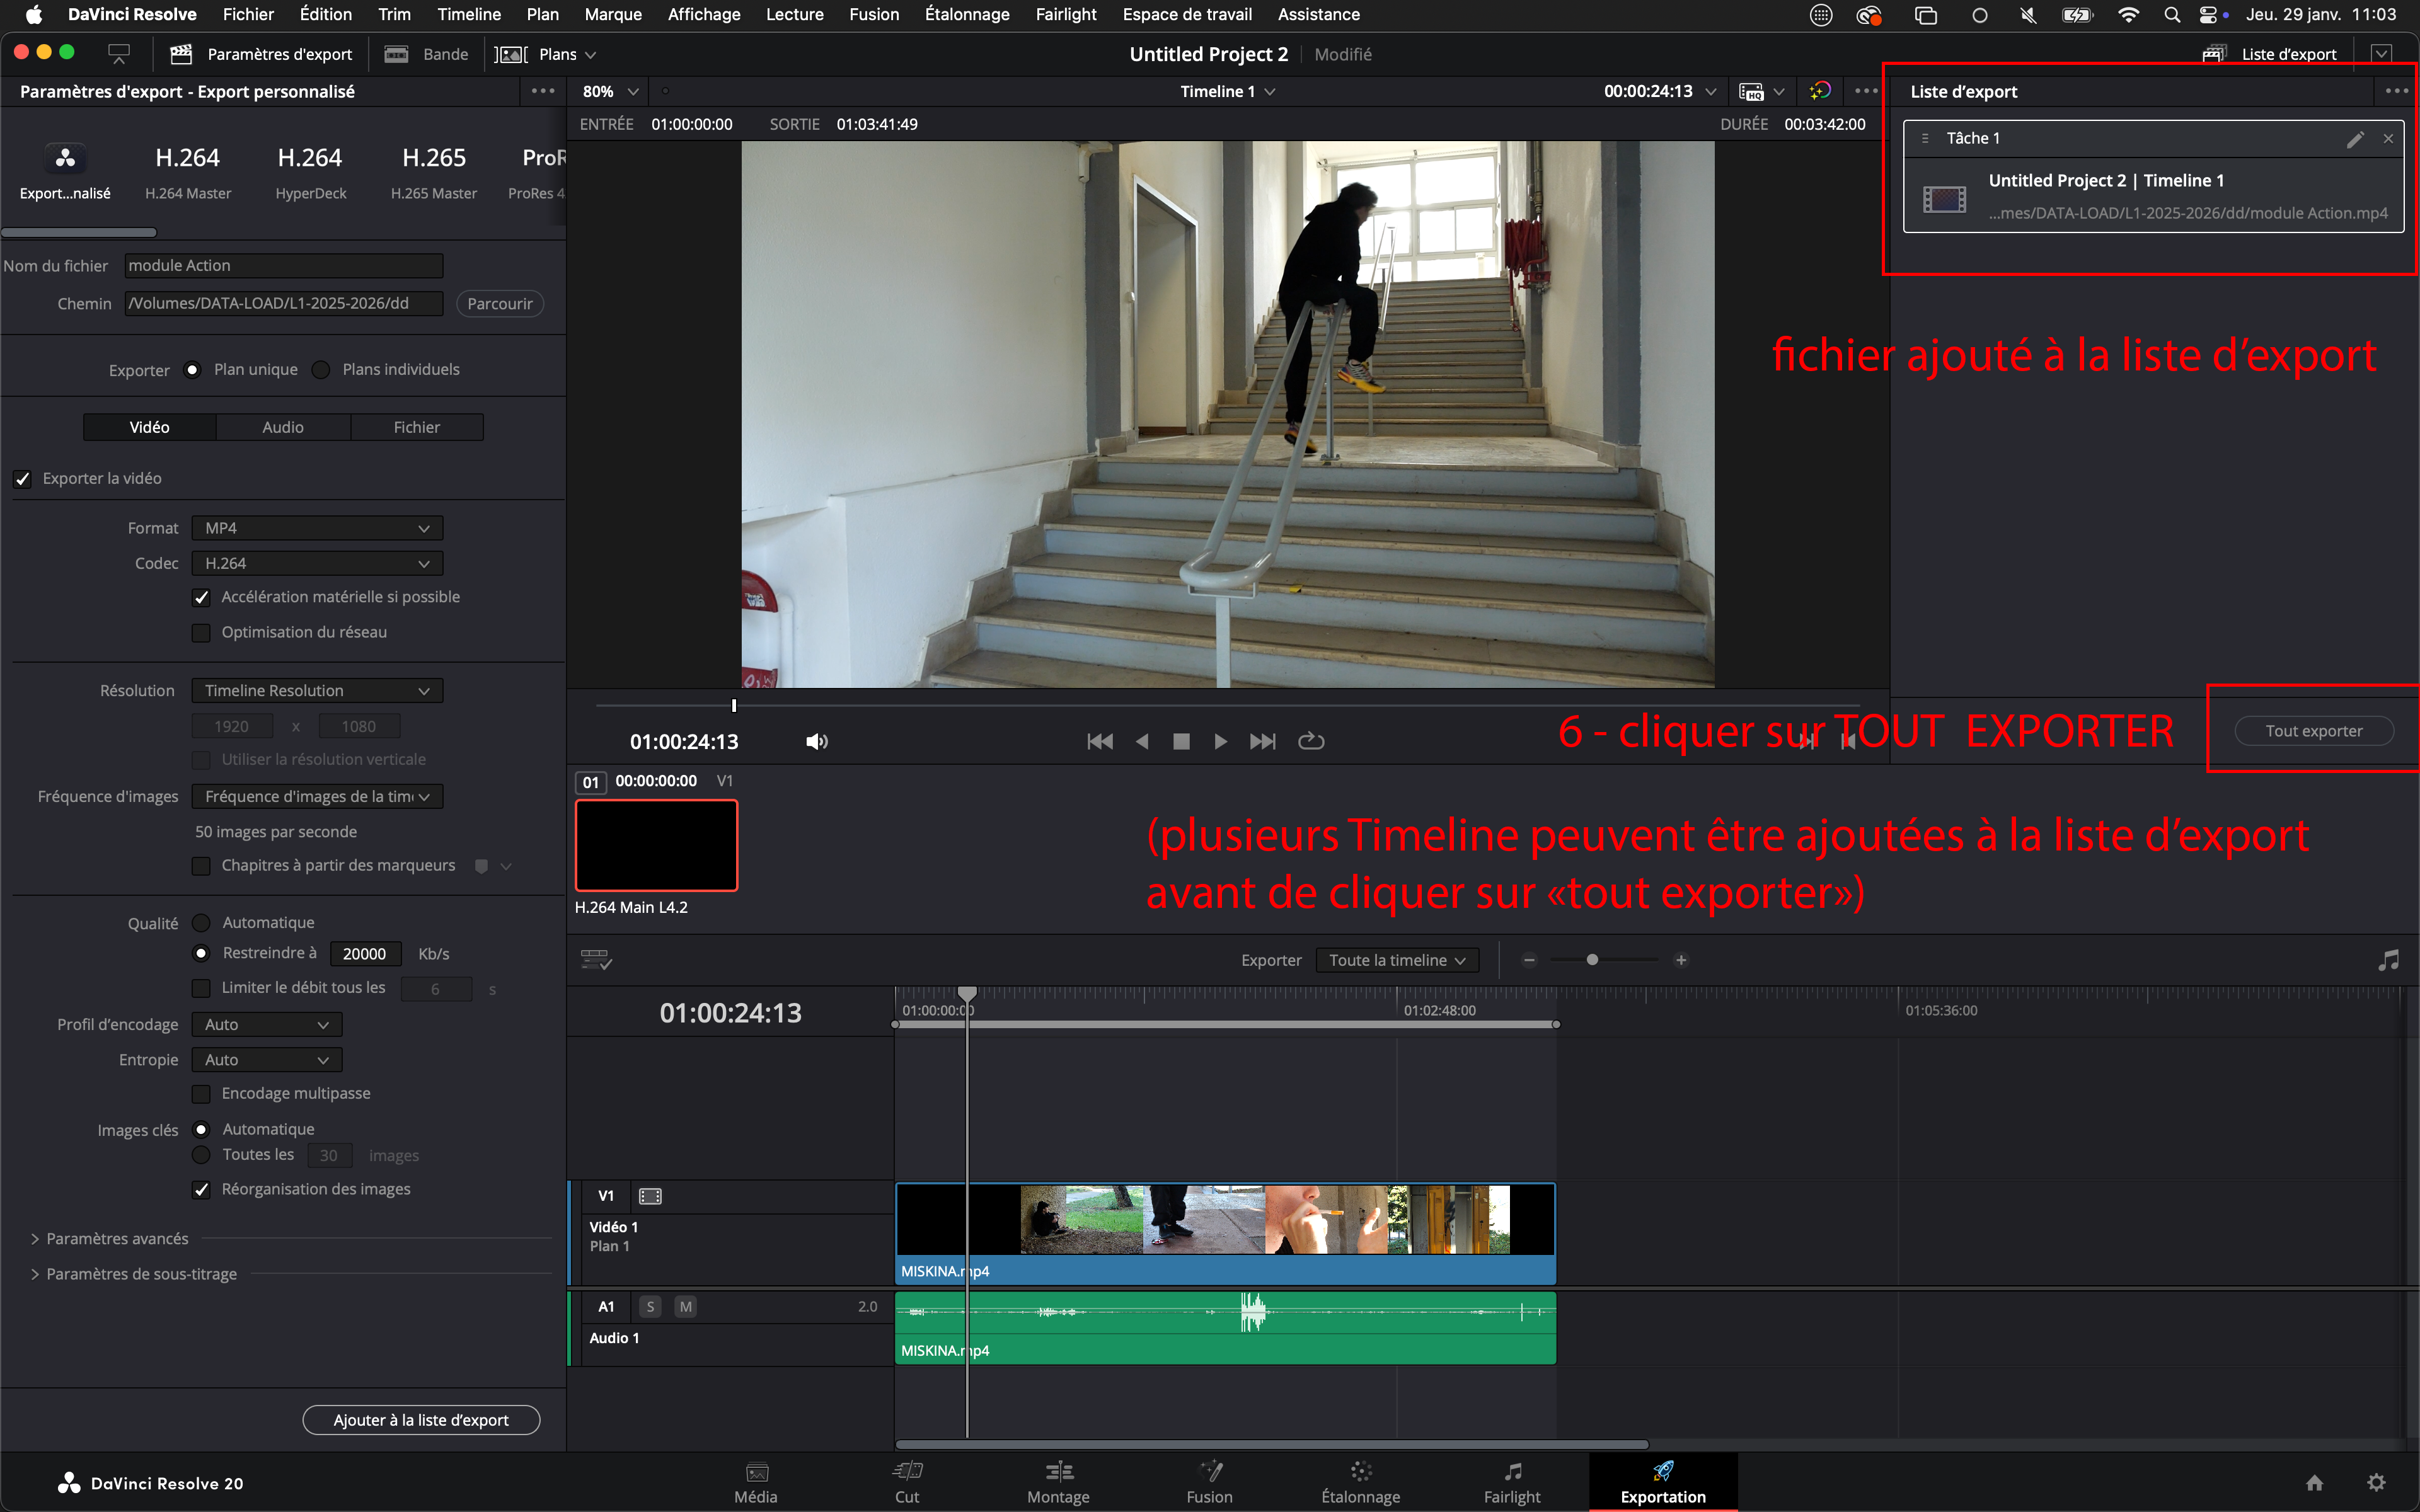
Task: Open the Format dropdown showing MP4
Action: pos(316,527)
